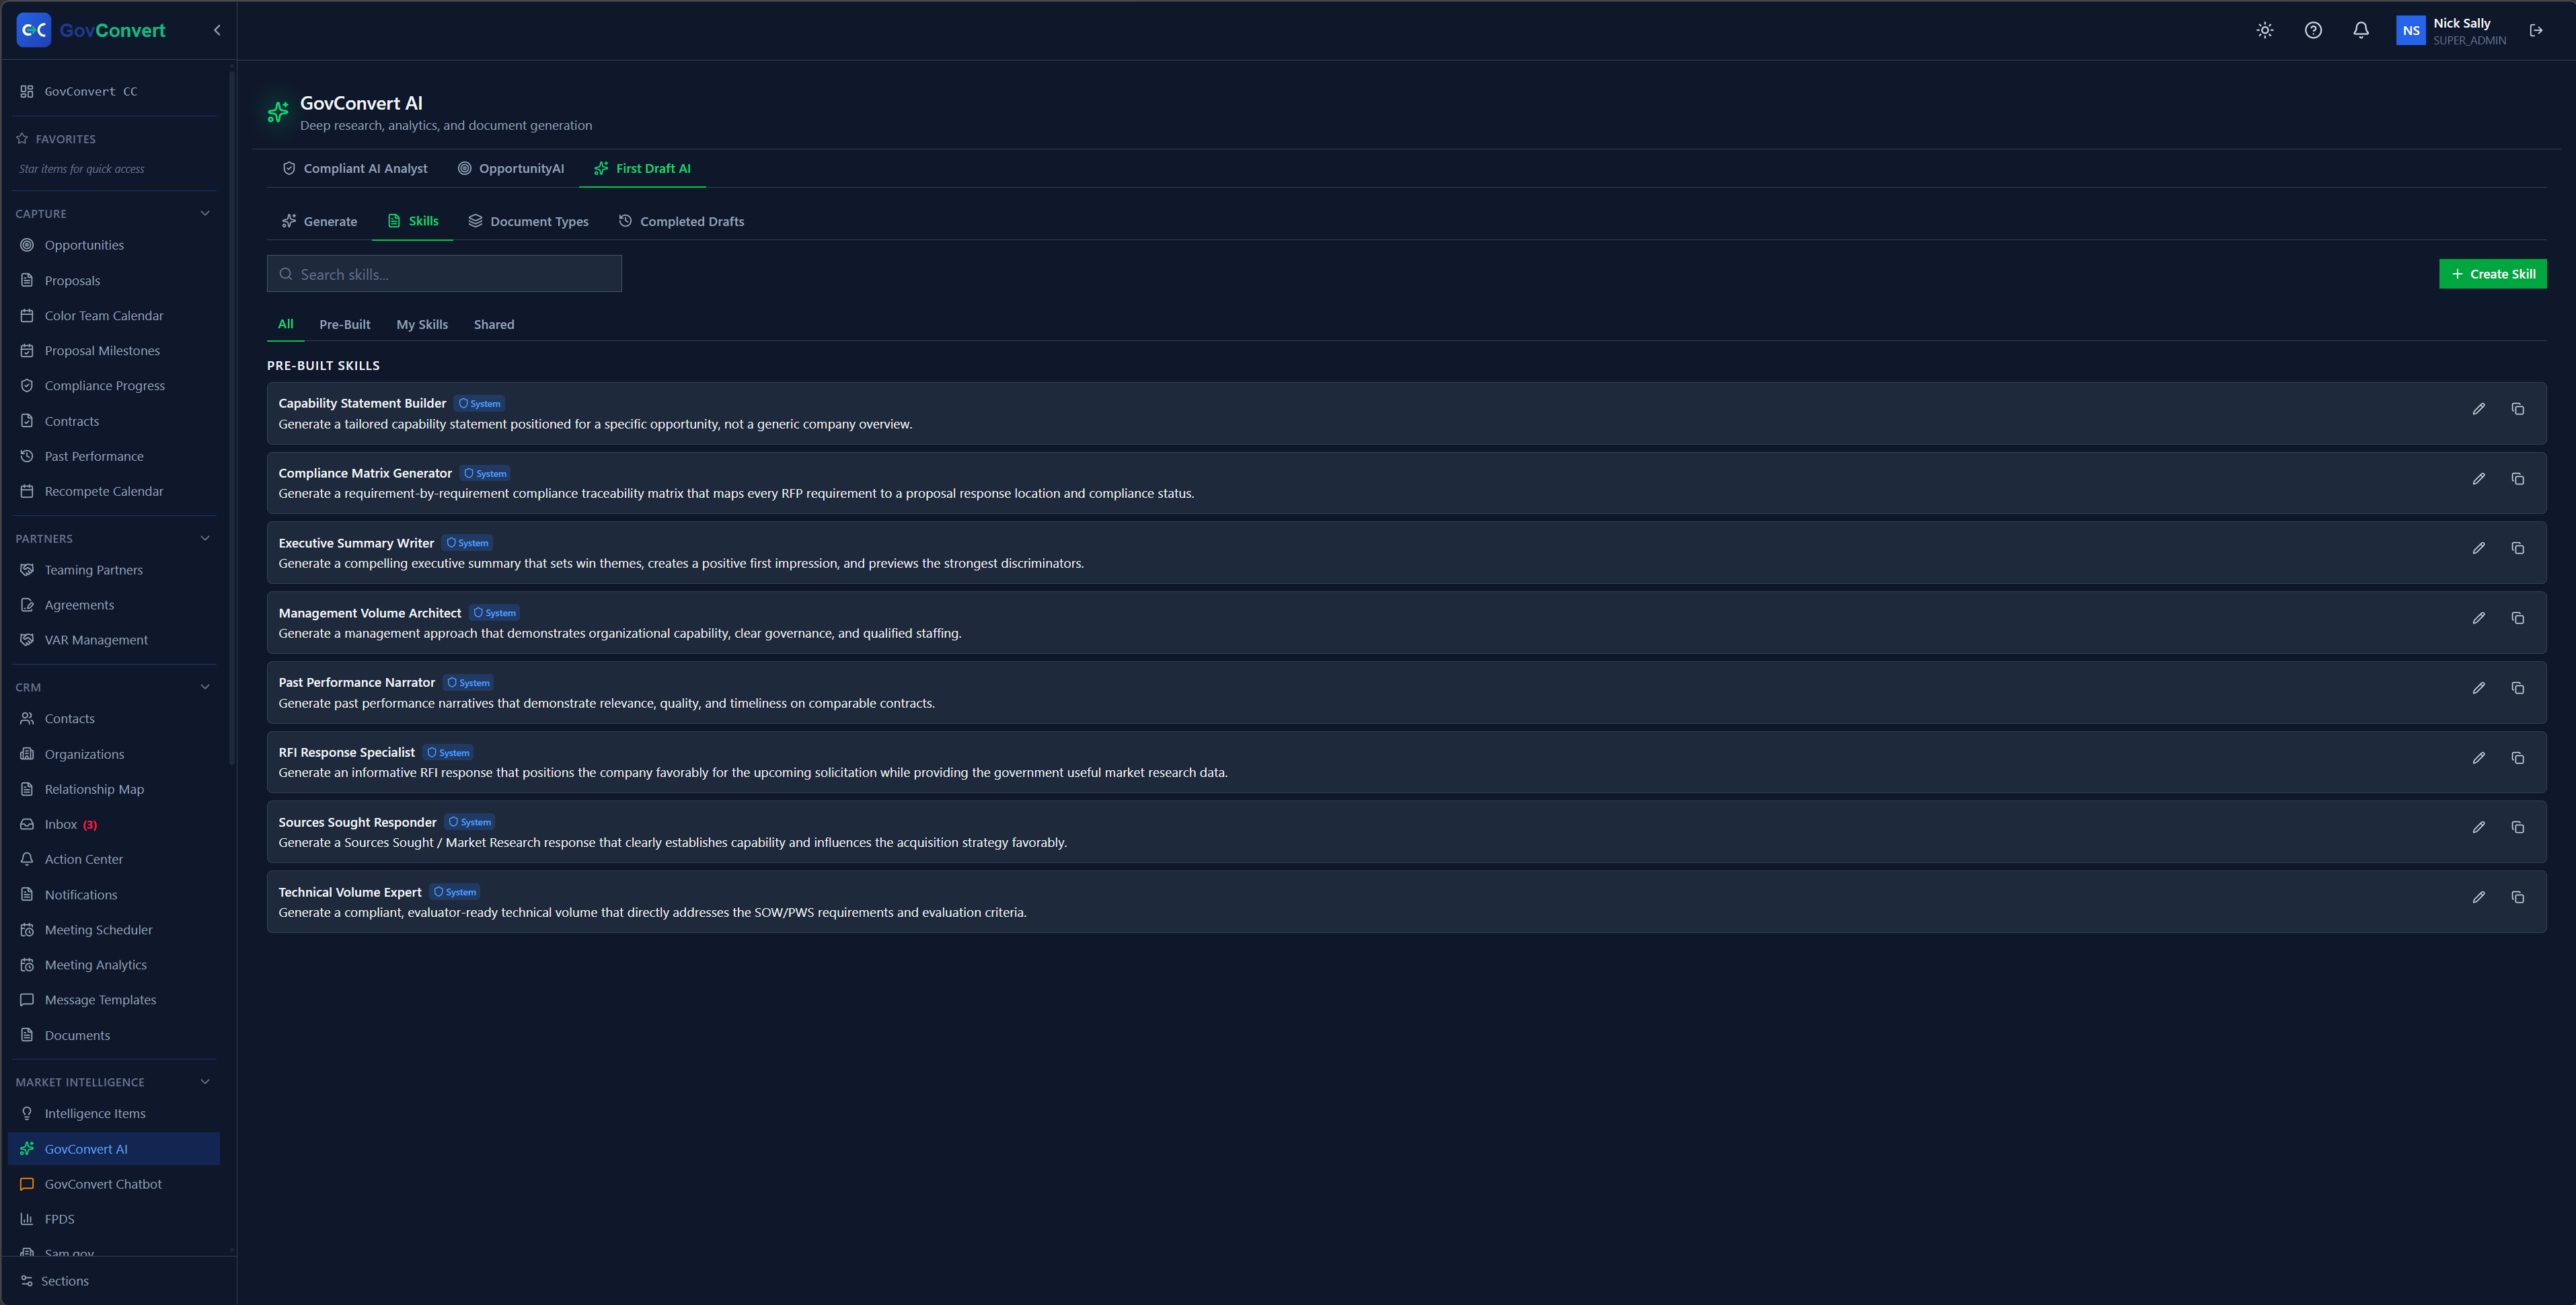Duplicate the Past Performance Narrator skill
The image size is (2576, 1305).
[2518, 688]
